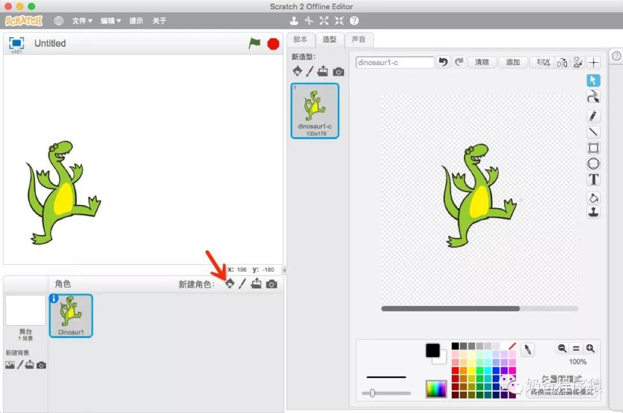Select the paint bucket fill tool
Screen dimensions: 623x413
coord(593,197)
